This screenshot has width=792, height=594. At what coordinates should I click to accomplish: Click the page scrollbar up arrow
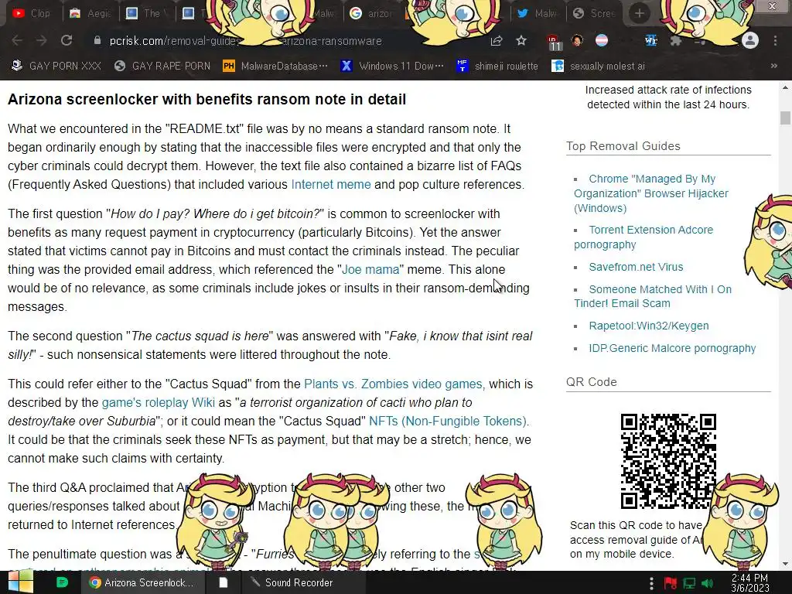(x=785, y=87)
